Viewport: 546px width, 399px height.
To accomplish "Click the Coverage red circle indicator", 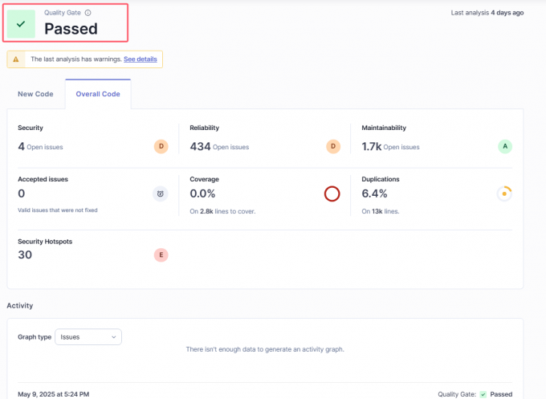I will click(x=332, y=193).
